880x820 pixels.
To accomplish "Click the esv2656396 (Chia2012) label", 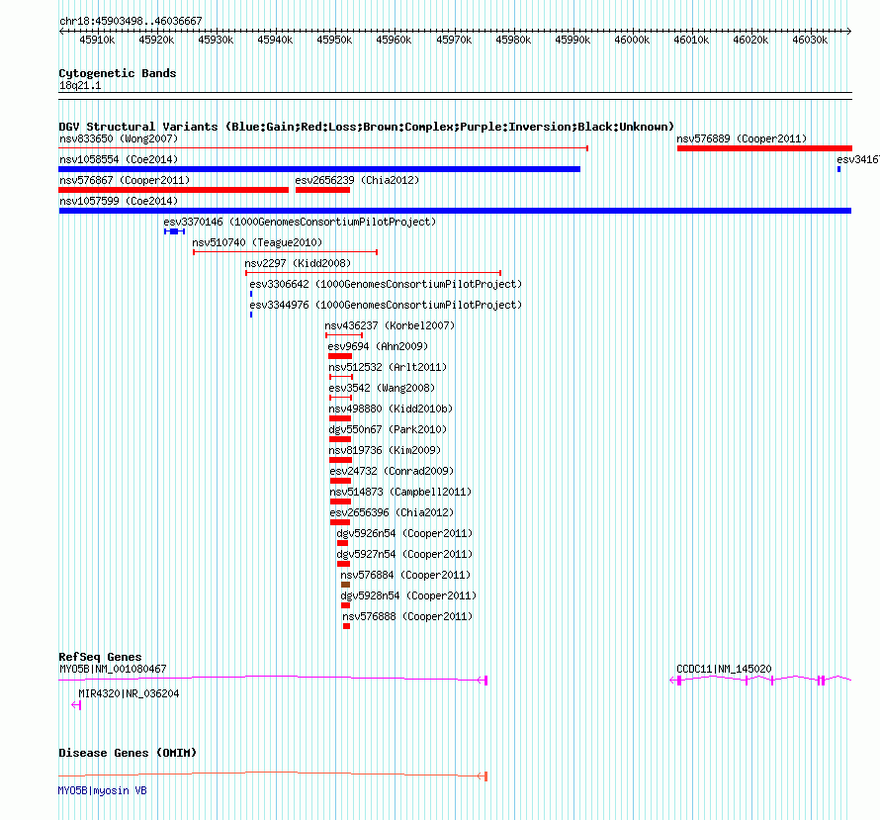I will [392, 512].
